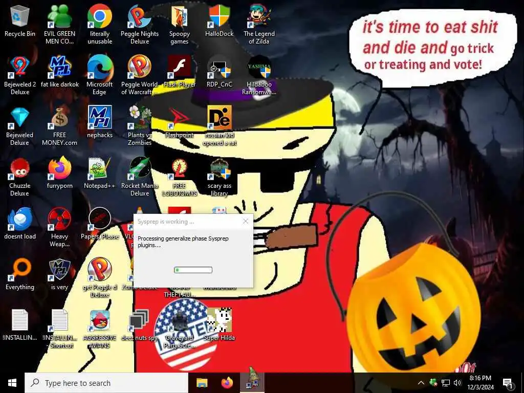The image size is (524, 393).
Task: Open the clock showing 8:16 PM
Action: click(480, 383)
